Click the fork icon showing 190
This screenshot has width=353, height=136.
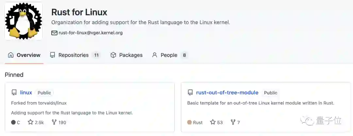pyautogui.click(x=54, y=122)
